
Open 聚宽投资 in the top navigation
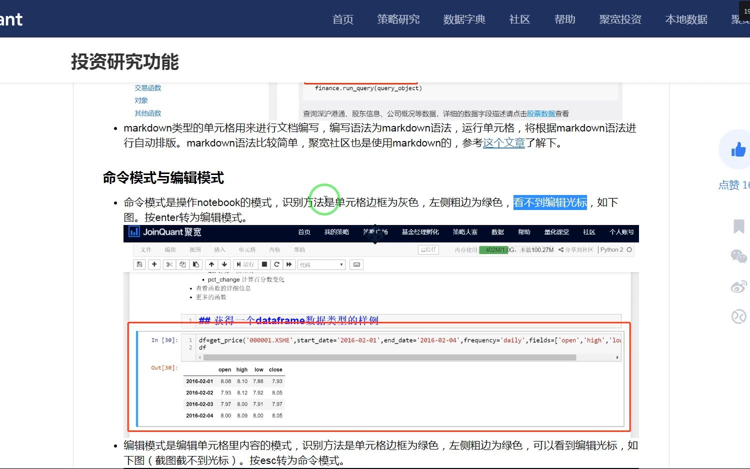coord(620,19)
